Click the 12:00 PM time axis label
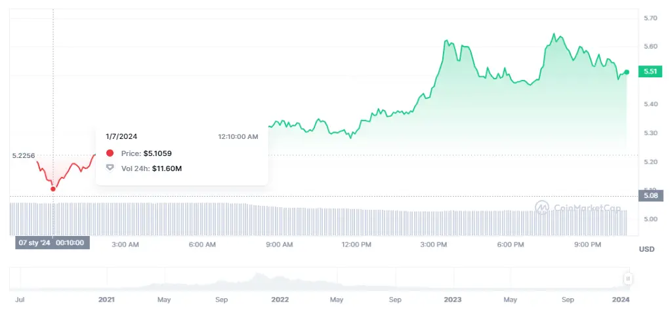Viewport: 670px width, 314px height. coord(356,245)
